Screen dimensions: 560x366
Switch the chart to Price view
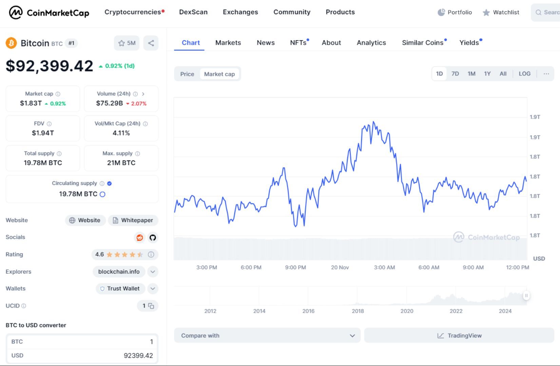(187, 74)
